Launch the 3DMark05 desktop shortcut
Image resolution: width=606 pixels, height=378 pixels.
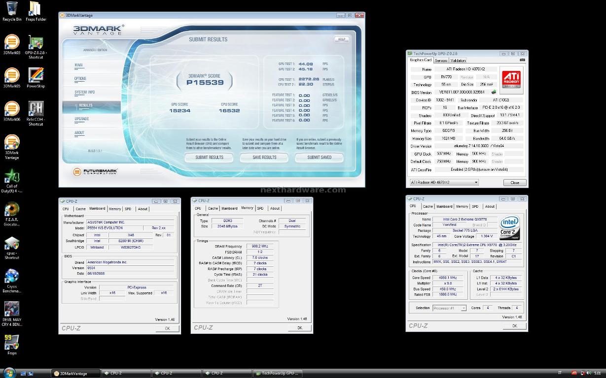pyautogui.click(x=12, y=78)
